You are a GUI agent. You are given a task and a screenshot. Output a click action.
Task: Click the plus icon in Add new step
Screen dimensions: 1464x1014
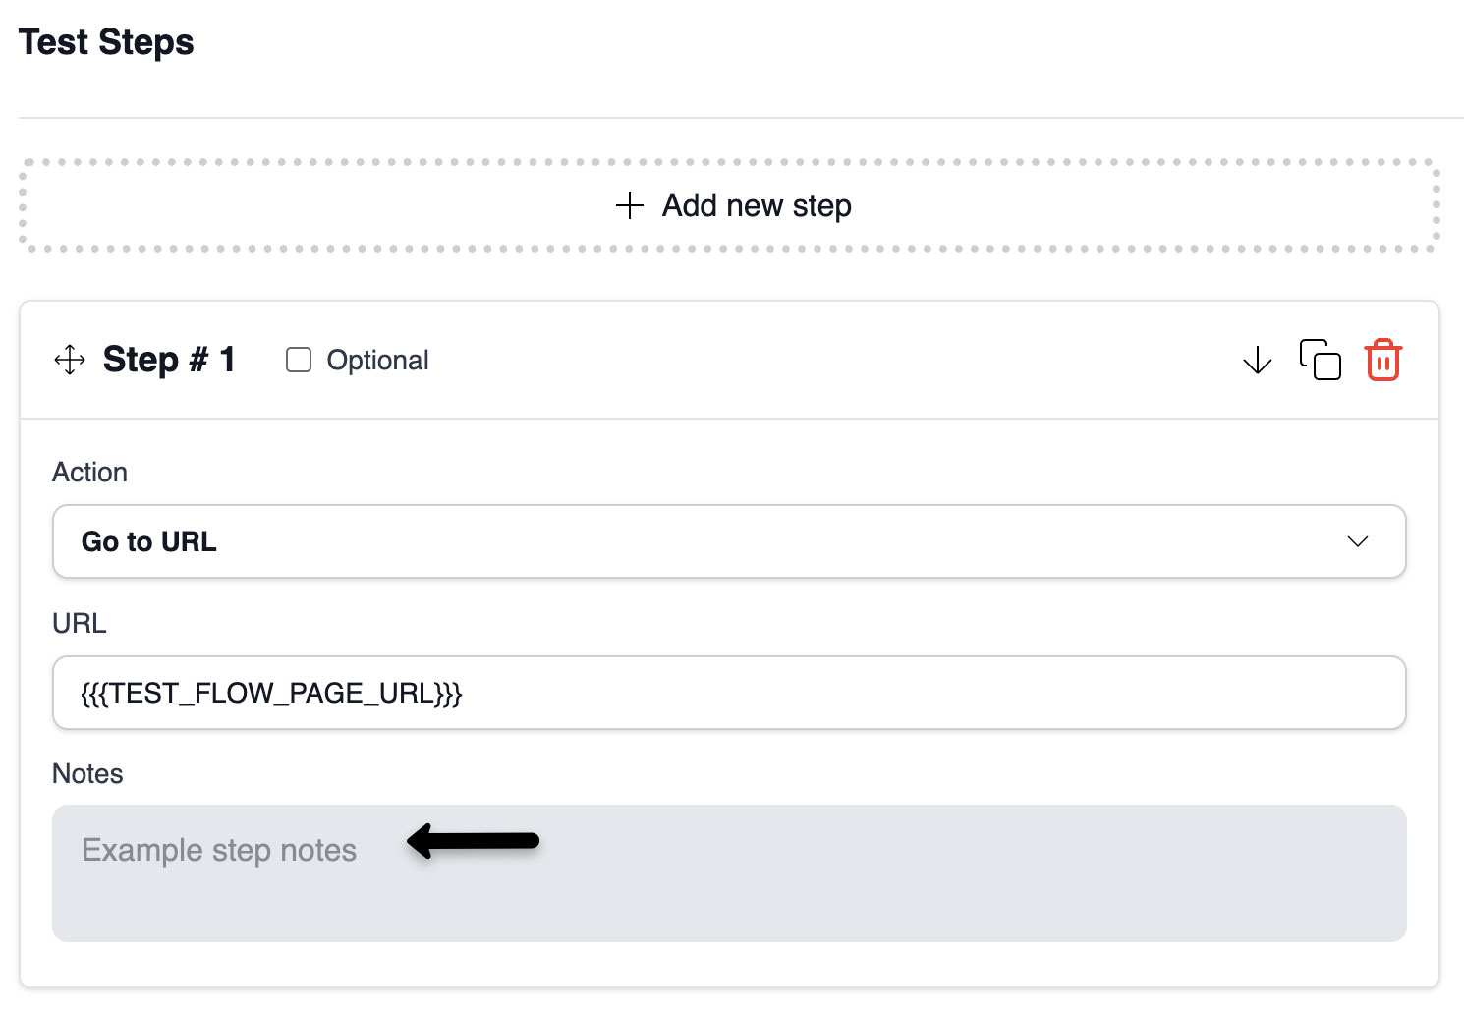click(x=629, y=205)
